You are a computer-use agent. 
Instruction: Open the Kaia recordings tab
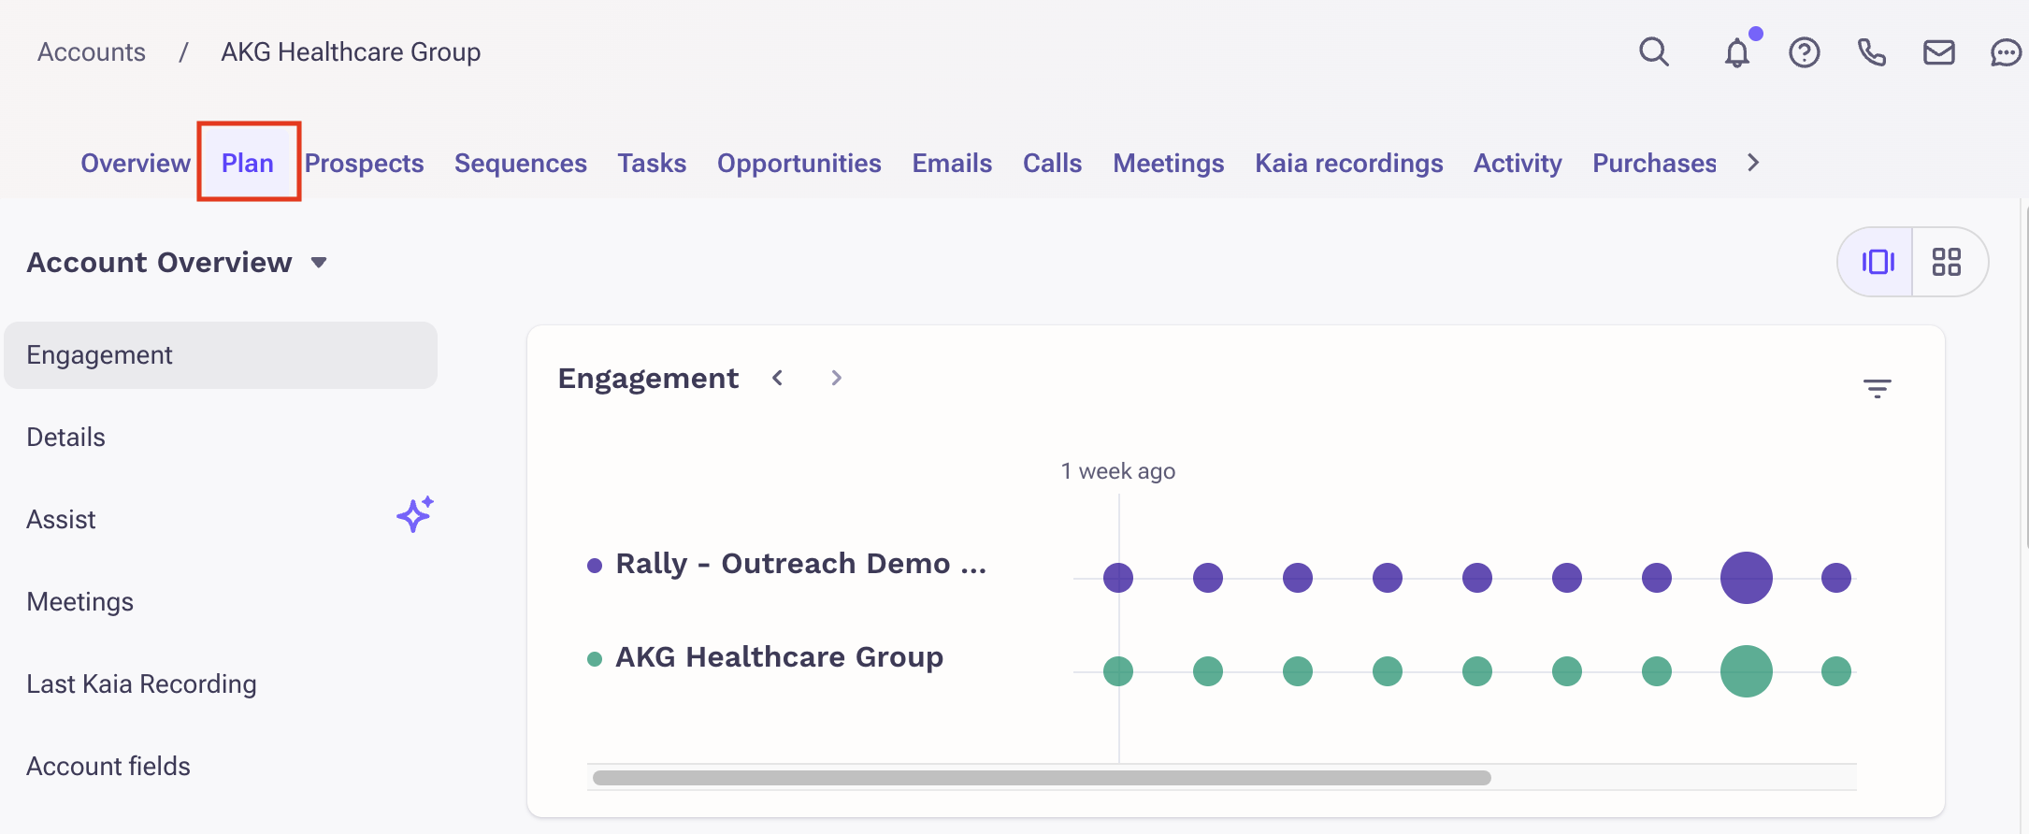coord(1349,163)
